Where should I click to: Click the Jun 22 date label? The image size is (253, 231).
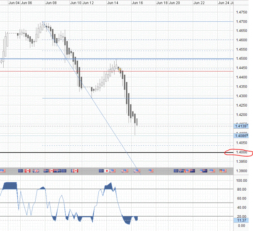[x=199, y=3]
